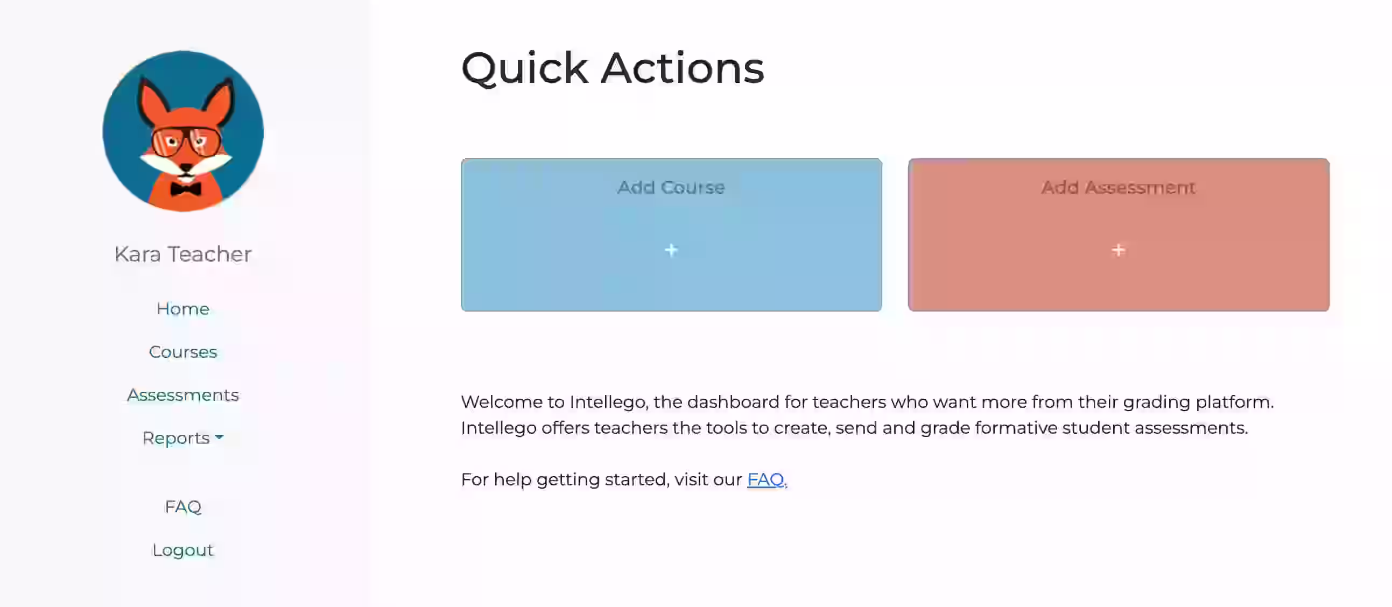The image size is (1392, 607).
Task: Navigate to Assessments in sidebar
Action: (182, 396)
